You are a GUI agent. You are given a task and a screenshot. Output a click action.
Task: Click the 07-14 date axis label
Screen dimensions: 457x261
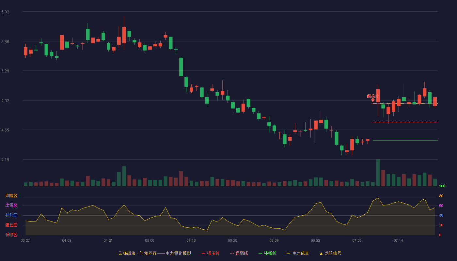[x=398, y=240]
